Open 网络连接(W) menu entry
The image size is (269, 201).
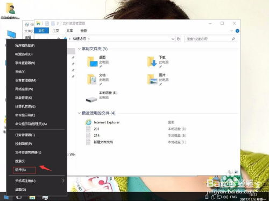tap(24, 89)
